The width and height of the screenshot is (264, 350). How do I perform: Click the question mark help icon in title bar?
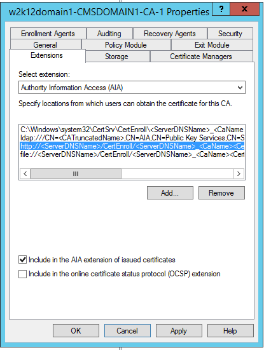221,10
